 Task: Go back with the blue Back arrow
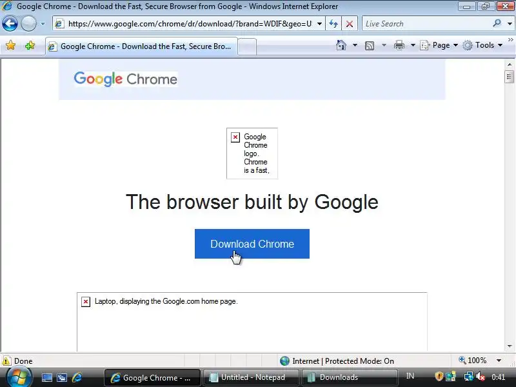coord(10,24)
